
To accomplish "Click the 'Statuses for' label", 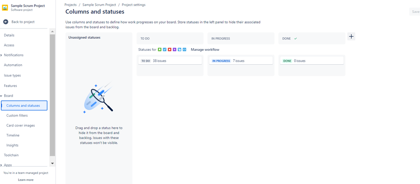I will 147,50.
